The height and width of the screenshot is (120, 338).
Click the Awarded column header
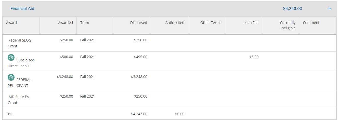pyautogui.click(x=65, y=23)
